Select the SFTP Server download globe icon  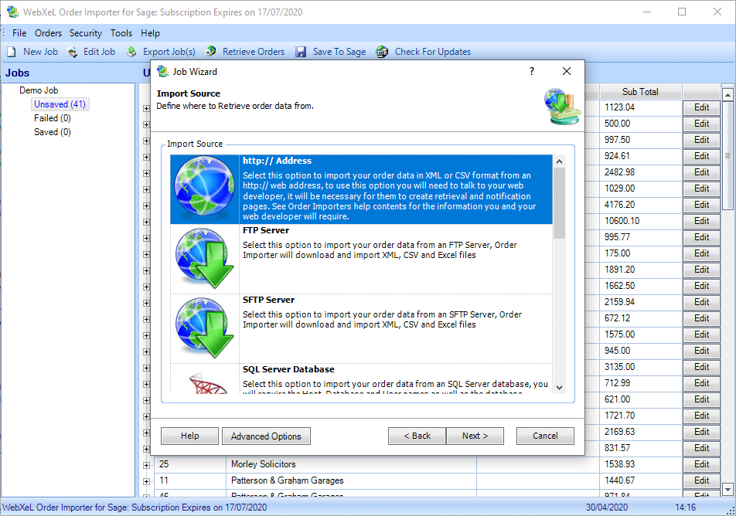(204, 328)
